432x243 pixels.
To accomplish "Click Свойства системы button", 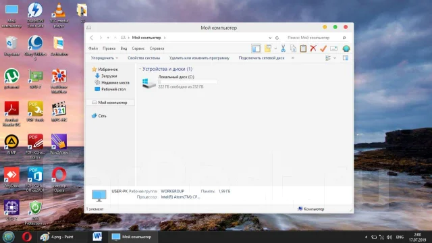I will pyautogui.click(x=144, y=58).
